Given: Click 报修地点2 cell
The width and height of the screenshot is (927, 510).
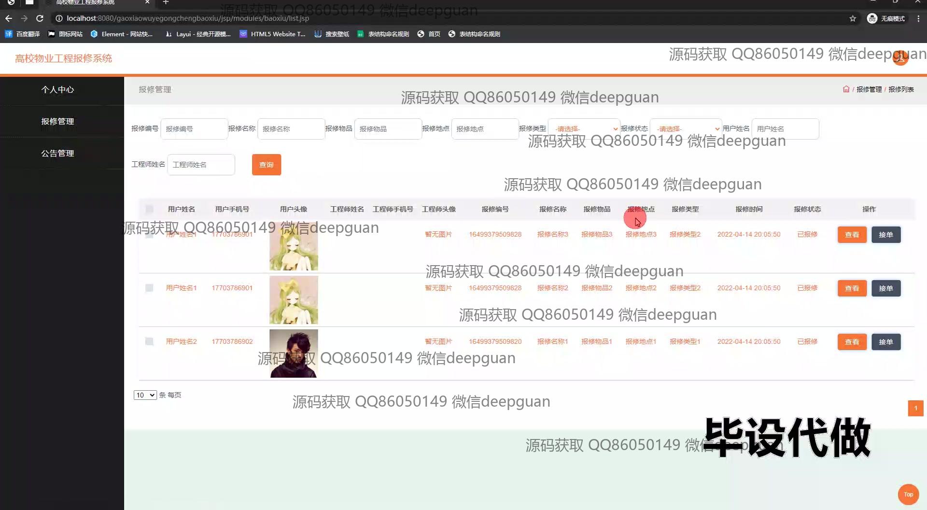Looking at the screenshot, I should [x=641, y=288].
